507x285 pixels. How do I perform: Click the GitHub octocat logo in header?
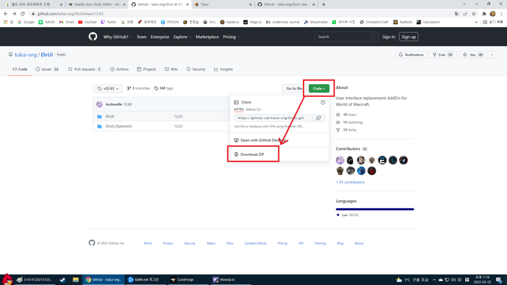point(93,37)
